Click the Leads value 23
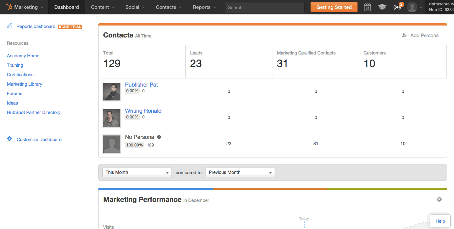The height and width of the screenshot is (229, 454). (196, 64)
